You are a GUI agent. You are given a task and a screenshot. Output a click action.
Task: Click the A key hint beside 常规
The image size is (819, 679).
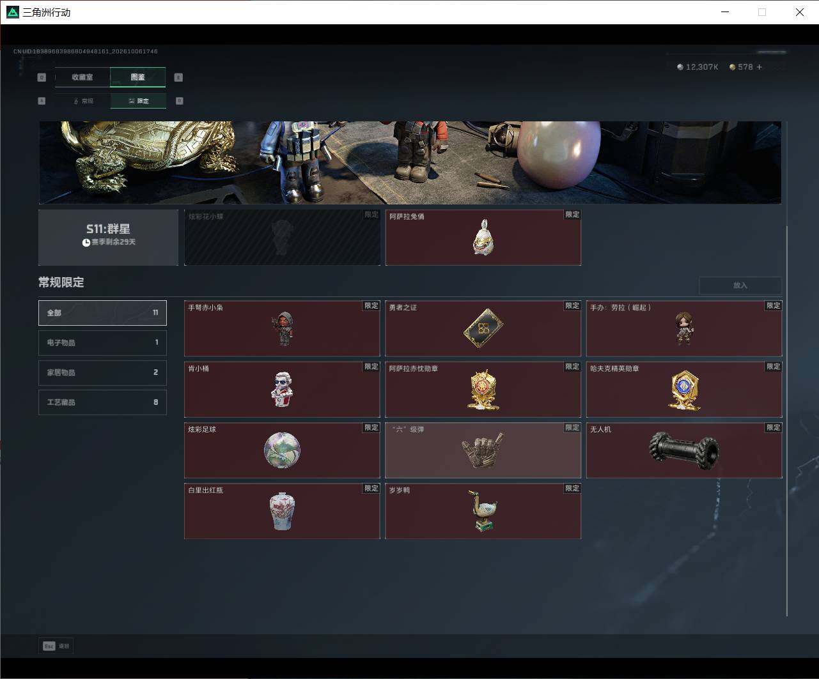coord(42,101)
